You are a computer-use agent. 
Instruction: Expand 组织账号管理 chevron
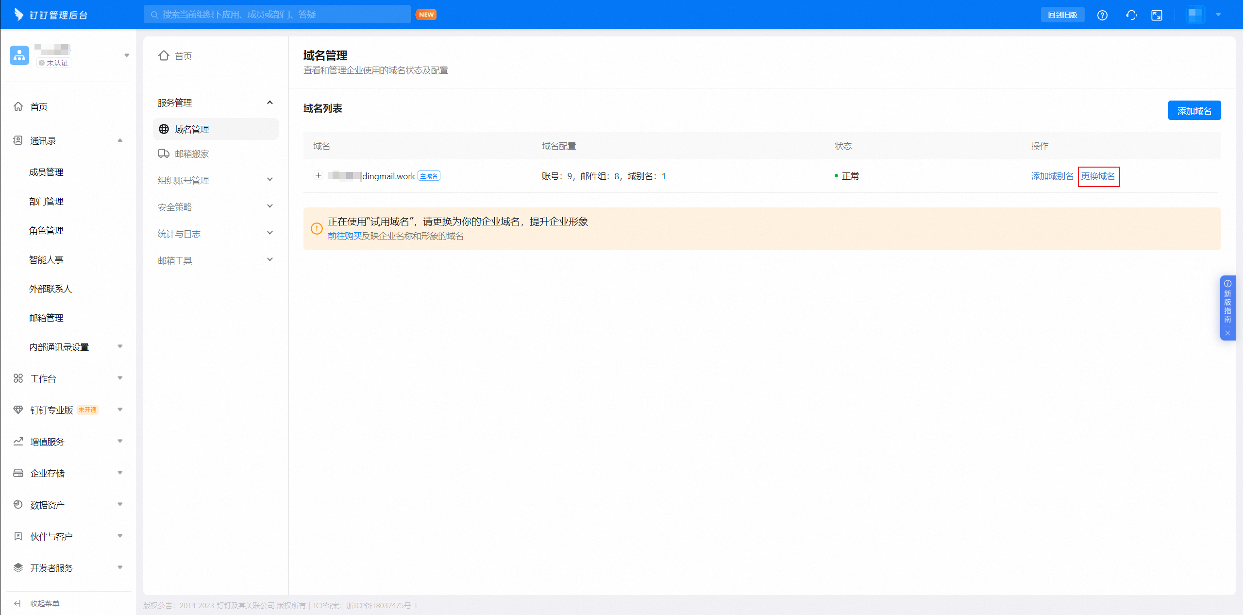[270, 180]
